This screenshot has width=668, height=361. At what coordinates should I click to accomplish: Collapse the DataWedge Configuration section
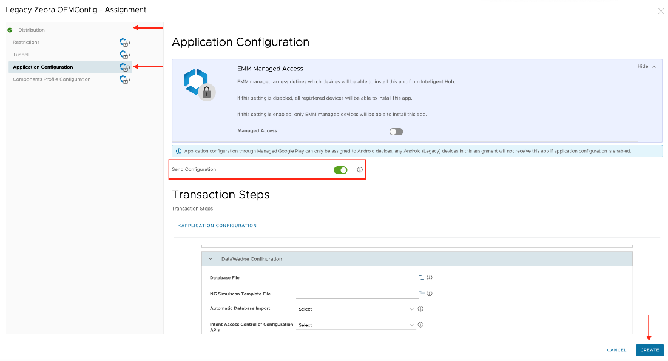[211, 259]
